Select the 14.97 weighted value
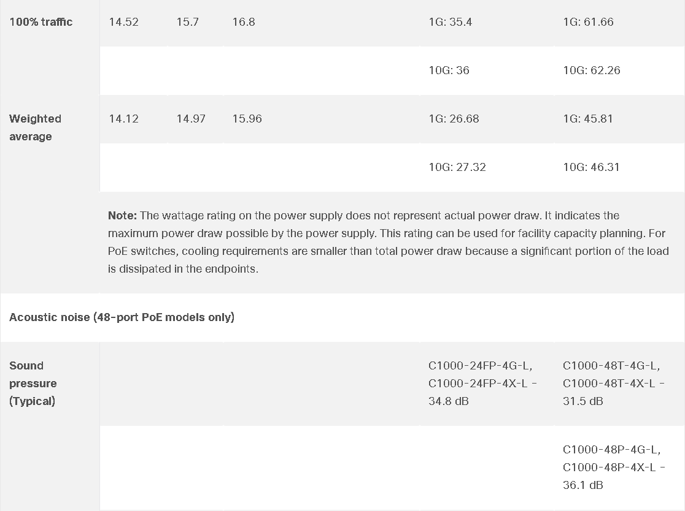685x511 pixels. click(190, 119)
